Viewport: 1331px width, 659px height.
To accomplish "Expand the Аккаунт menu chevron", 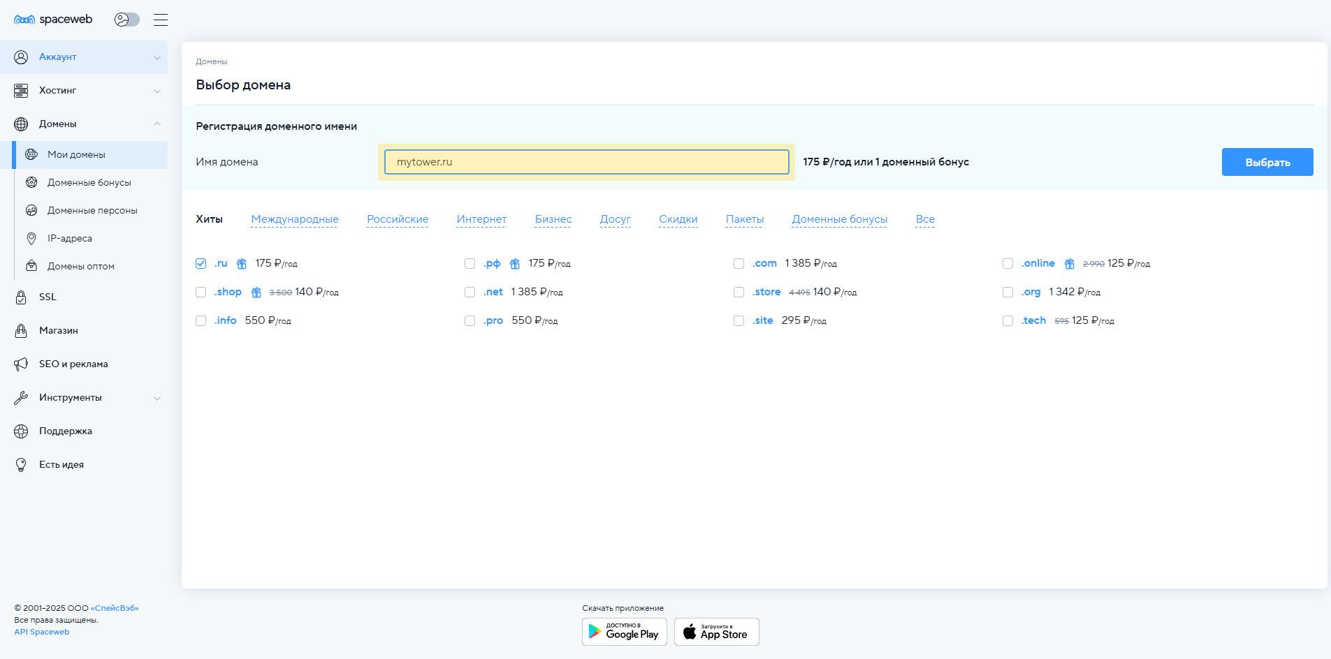I will [x=157, y=57].
